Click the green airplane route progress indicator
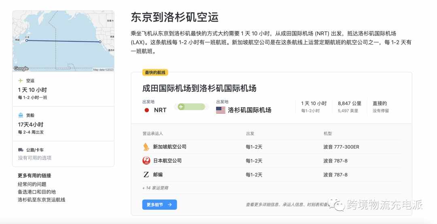 point(191,107)
